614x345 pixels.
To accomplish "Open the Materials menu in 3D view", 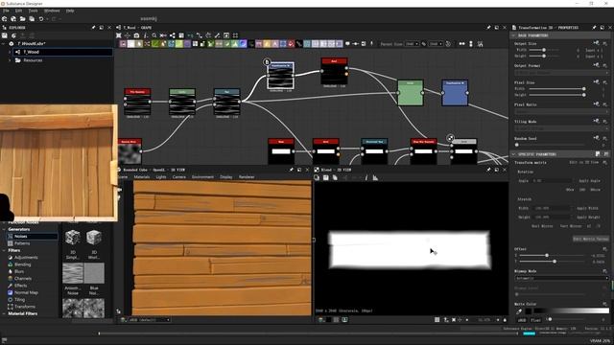I will point(142,176).
